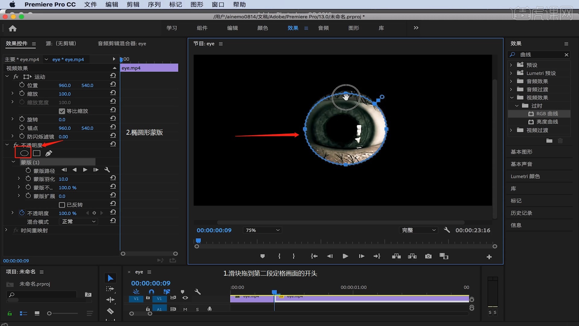Mark in point in program monitor
This screenshot has height=326, width=579.
(279, 256)
